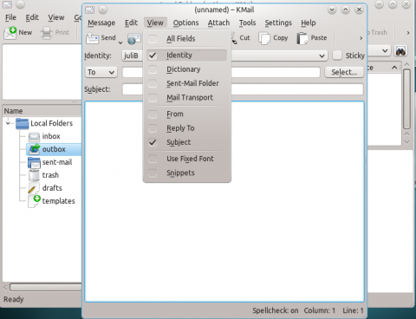Click the folder list horizontal scrollbar

[x=45, y=287]
